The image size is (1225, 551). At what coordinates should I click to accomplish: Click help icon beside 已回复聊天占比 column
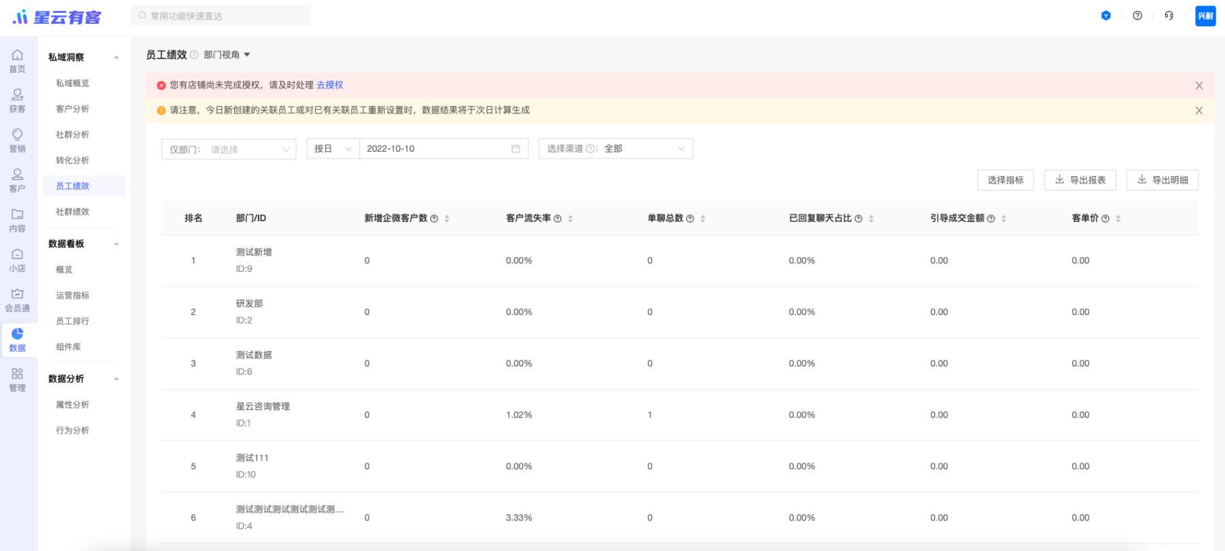[x=858, y=218]
